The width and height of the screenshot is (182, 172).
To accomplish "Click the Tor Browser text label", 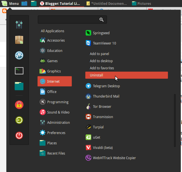I will coord(102,106).
